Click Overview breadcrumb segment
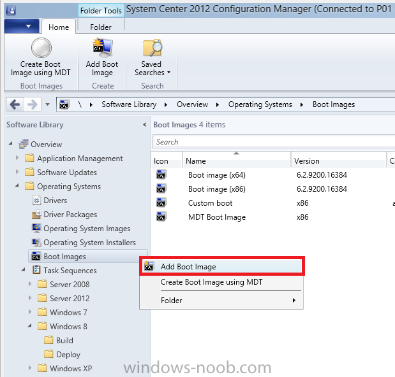395x377 pixels. point(192,104)
